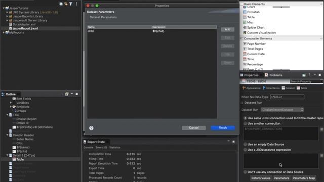Image resolution: width=324 pixels, height=182 pixels.
Task: Collapse the Detail 1 band in Outline
Action: coord(7,155)
